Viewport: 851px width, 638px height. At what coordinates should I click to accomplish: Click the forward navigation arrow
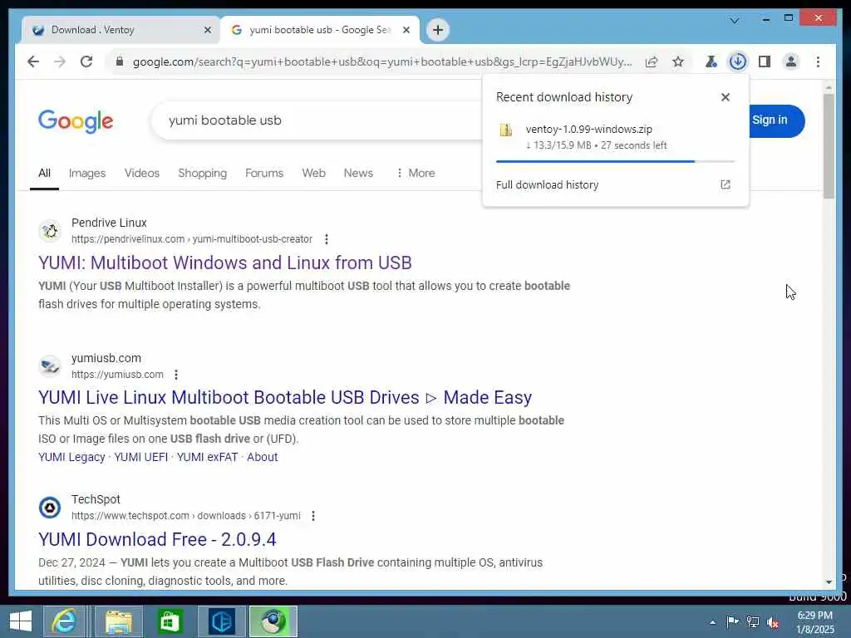pos(60,61)
